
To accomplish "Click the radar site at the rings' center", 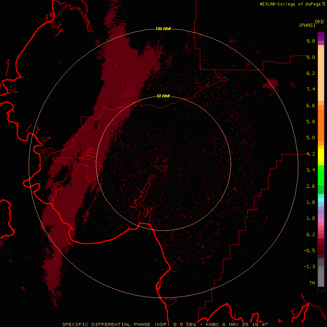I will click(163, 163).
